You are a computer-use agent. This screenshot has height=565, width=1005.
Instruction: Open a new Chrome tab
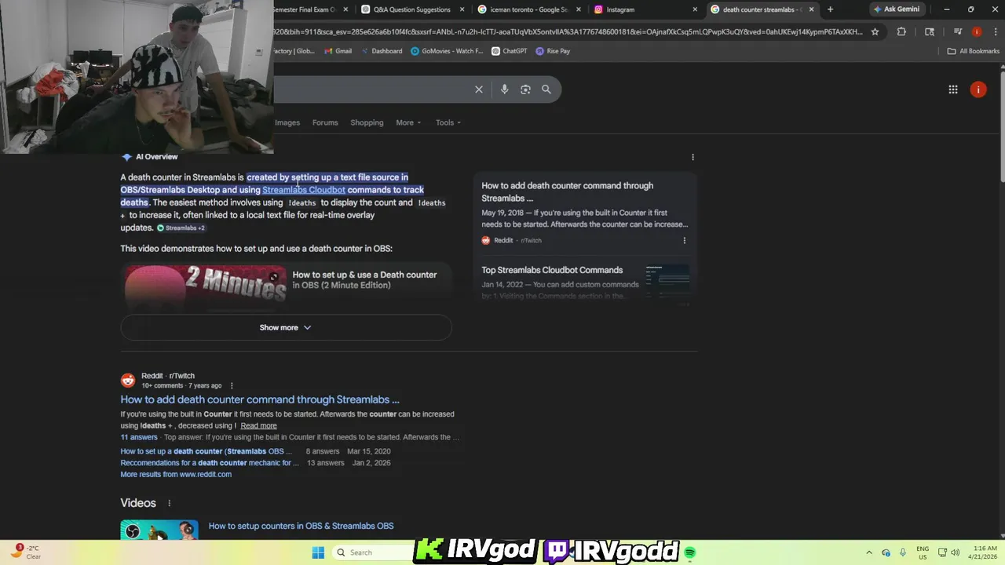point(830,9)
